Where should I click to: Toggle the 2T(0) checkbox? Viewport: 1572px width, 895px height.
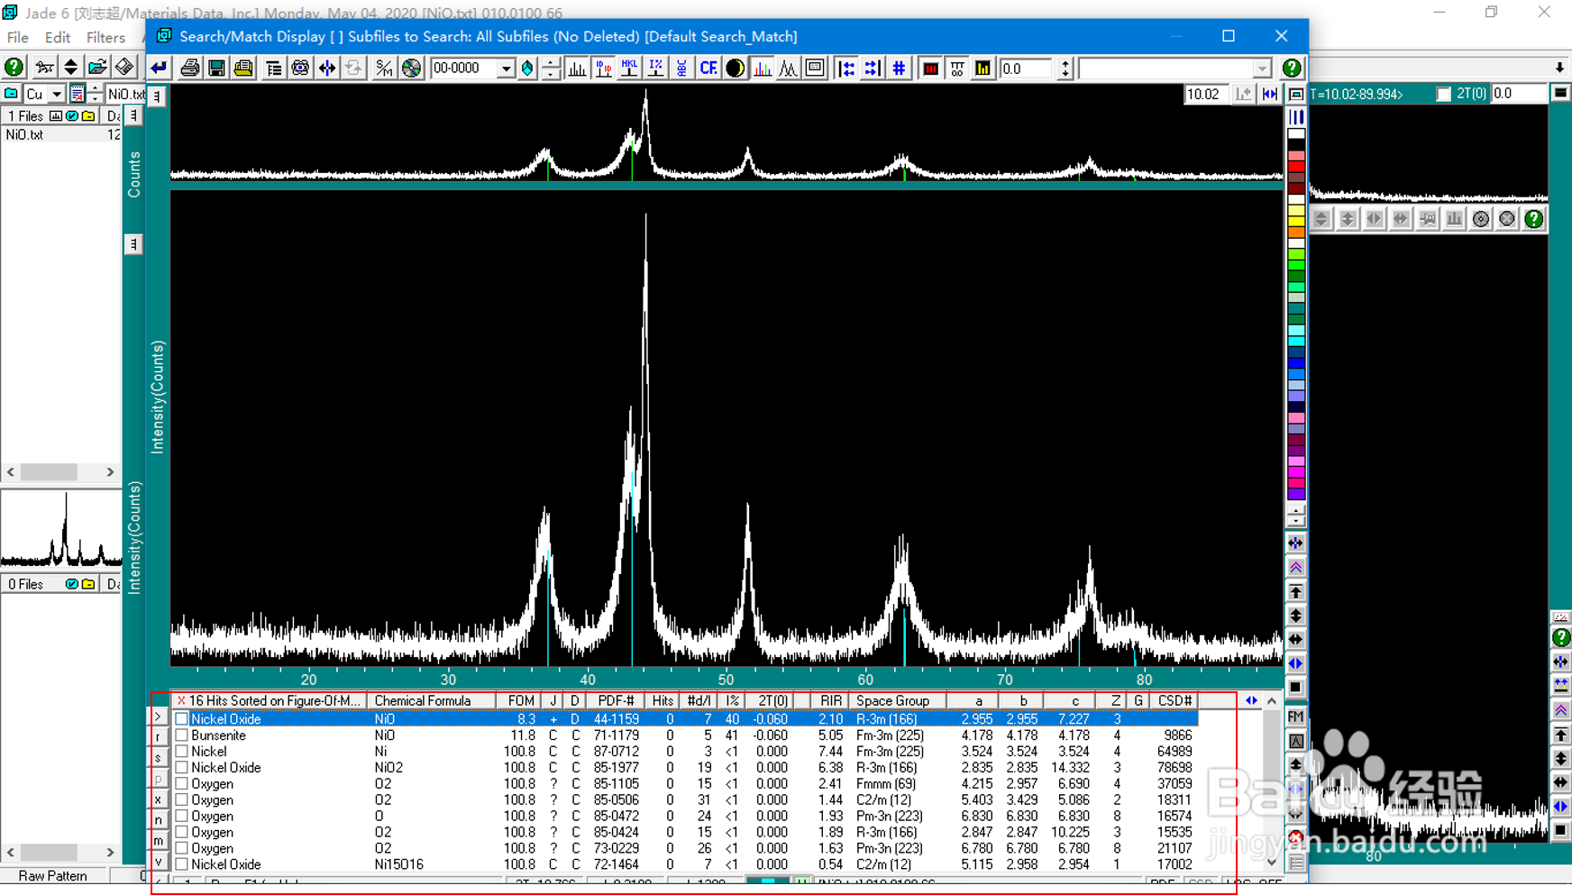(x=1444, y=94)
